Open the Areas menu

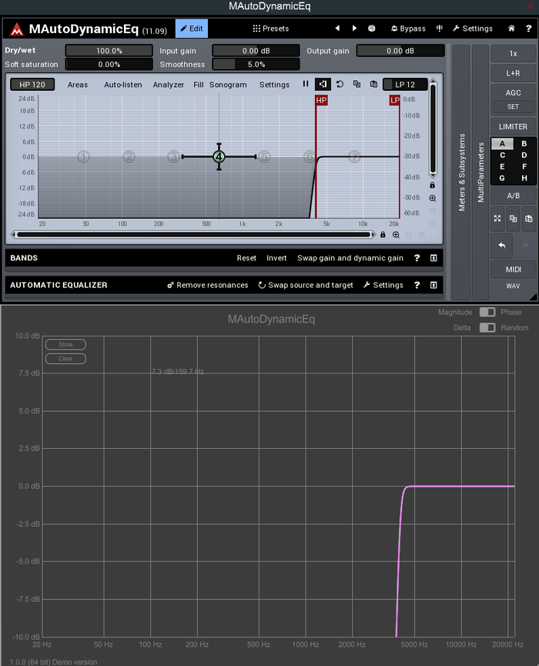coord(77,85)
